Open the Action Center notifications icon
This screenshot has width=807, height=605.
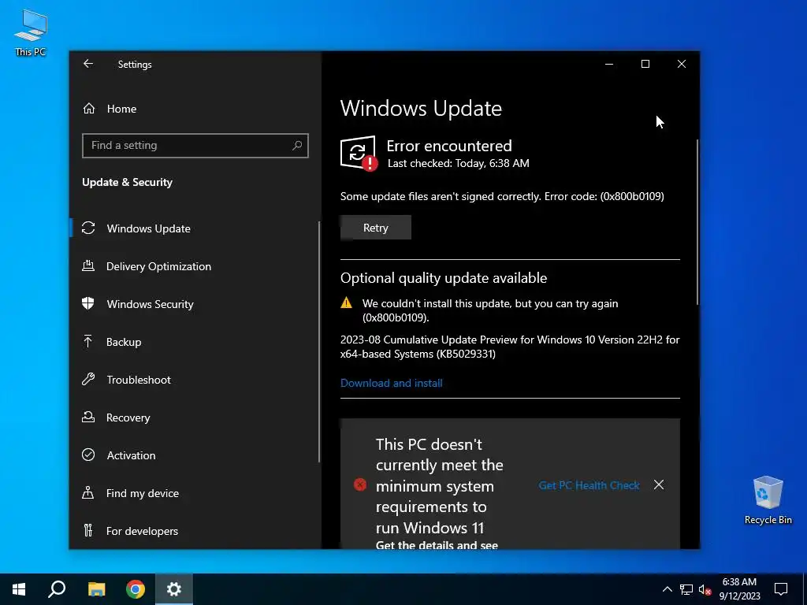(x=781, y=589)
